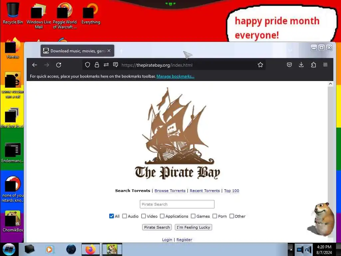Click the page scrollbar up arrow
This screenshot has width=341, height=256.
(330, 84)
